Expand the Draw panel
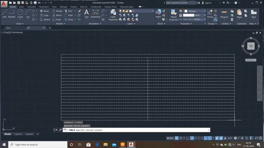 coord(20,24)
